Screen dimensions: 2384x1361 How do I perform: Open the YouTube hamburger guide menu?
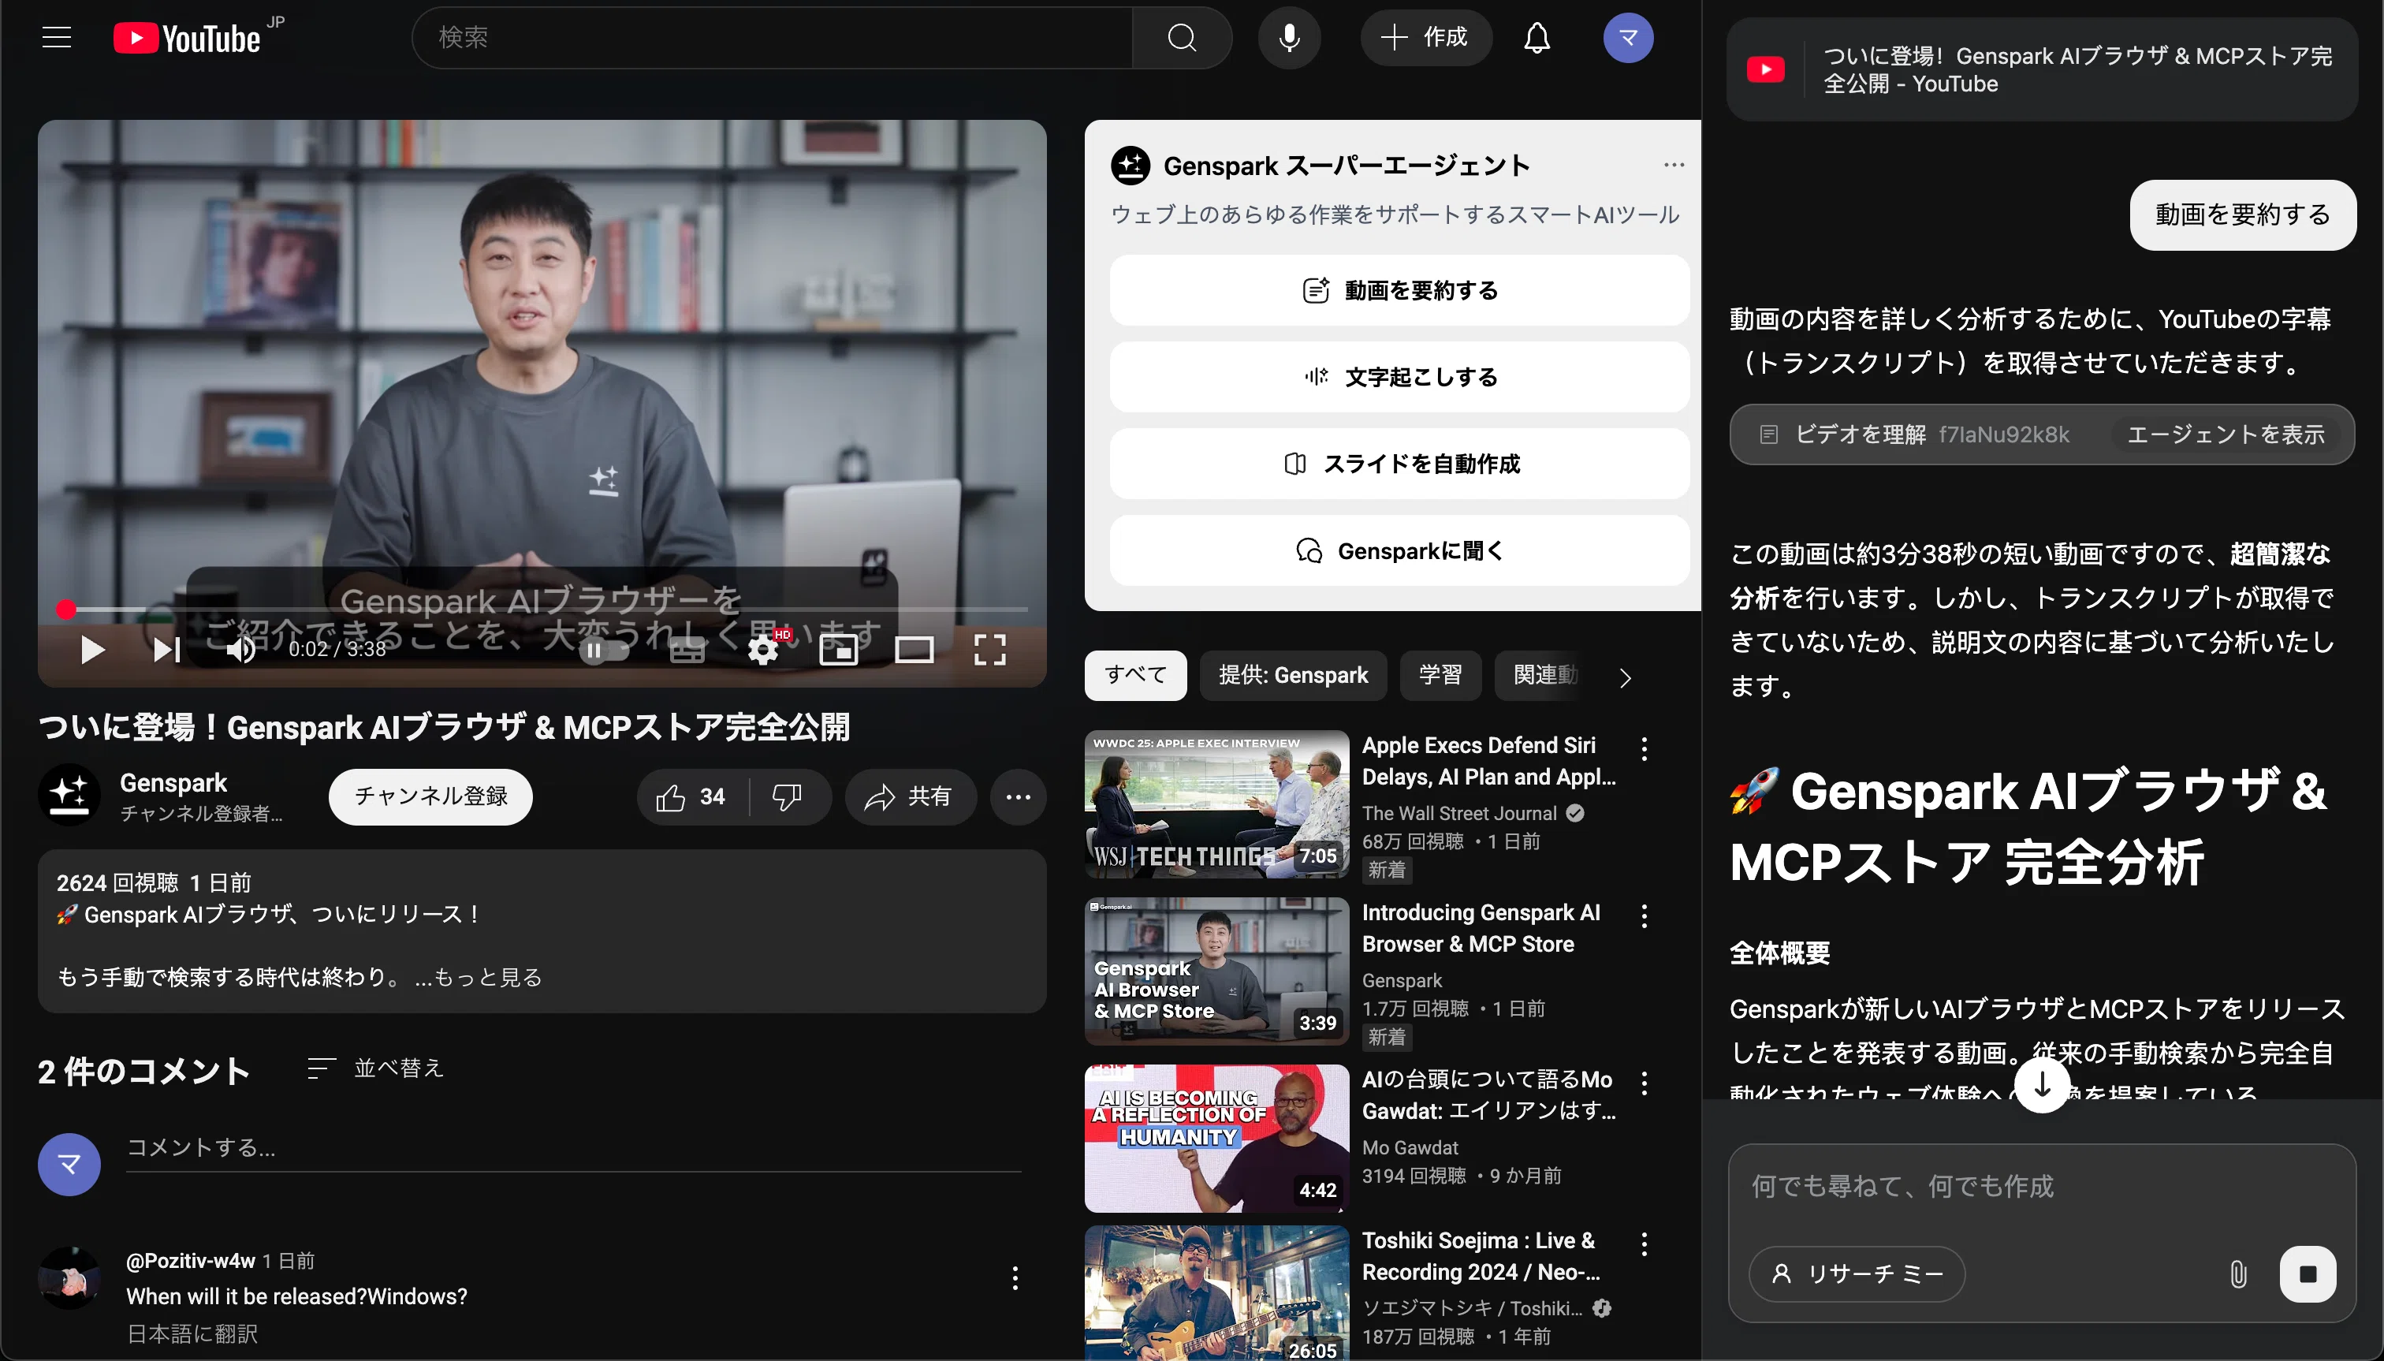[57, 37]
